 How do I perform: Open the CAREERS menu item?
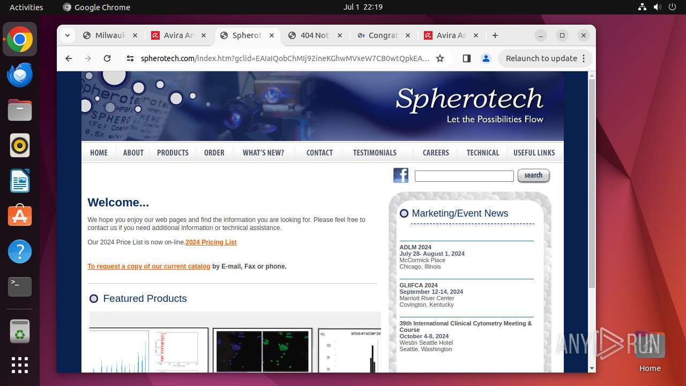(x=436, y=153)
